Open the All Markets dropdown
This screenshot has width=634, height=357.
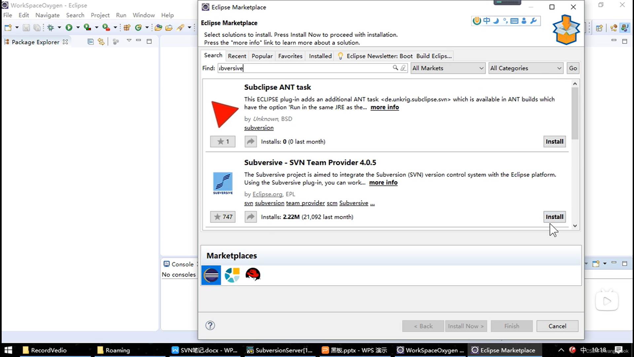[448, 68]
